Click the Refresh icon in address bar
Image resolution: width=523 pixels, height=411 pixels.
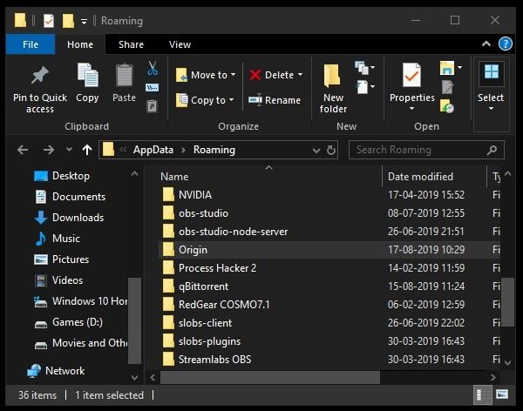[x=331, y=150]
